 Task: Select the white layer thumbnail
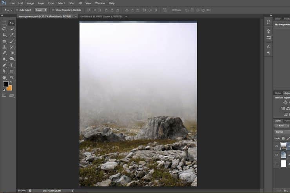tap(283, 164)
